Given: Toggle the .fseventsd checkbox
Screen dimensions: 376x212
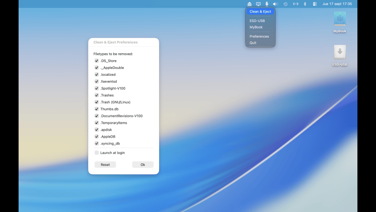Looking at the screenshot, I should 97,81.
